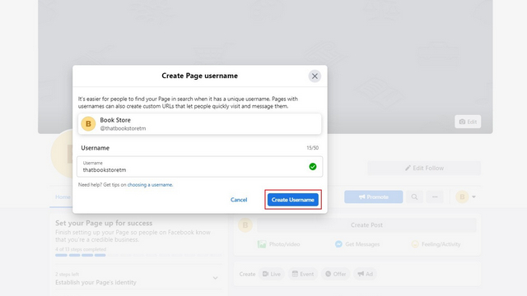Click the Book Store page avatar in dialog
527x296 pixels.
pyautogui.click(x=88, y=124)
